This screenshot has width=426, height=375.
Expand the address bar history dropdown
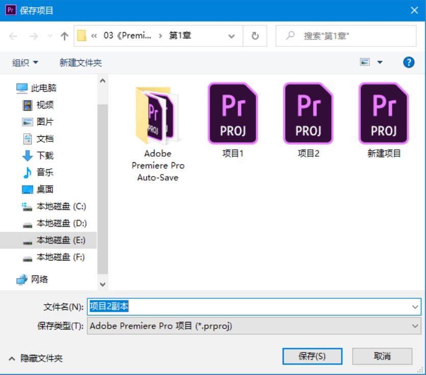[x=232, y=36]
